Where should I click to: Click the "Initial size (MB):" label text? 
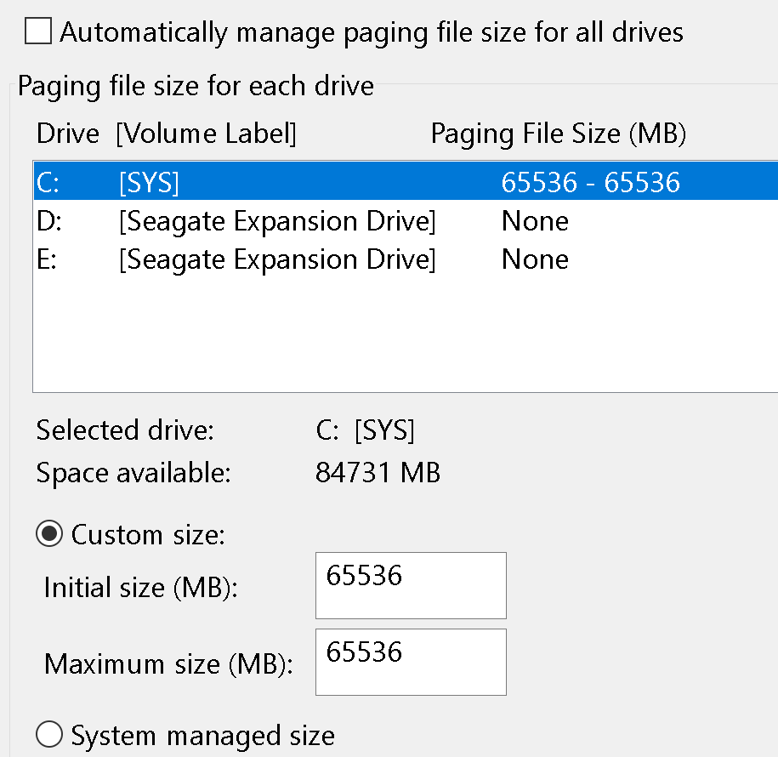pos(140,587)
